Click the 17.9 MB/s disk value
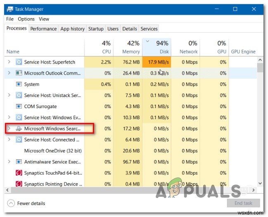Screen dimensions: 268x217 [159, 62]
